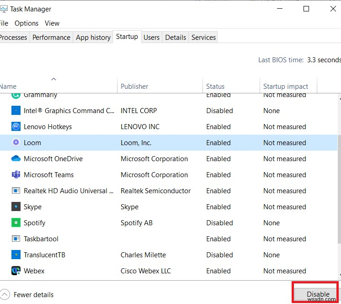Screen dimensions: 341x304
Task: Click the Microsoft OneDrive cloud icon
Action: (x=16, y=159)
